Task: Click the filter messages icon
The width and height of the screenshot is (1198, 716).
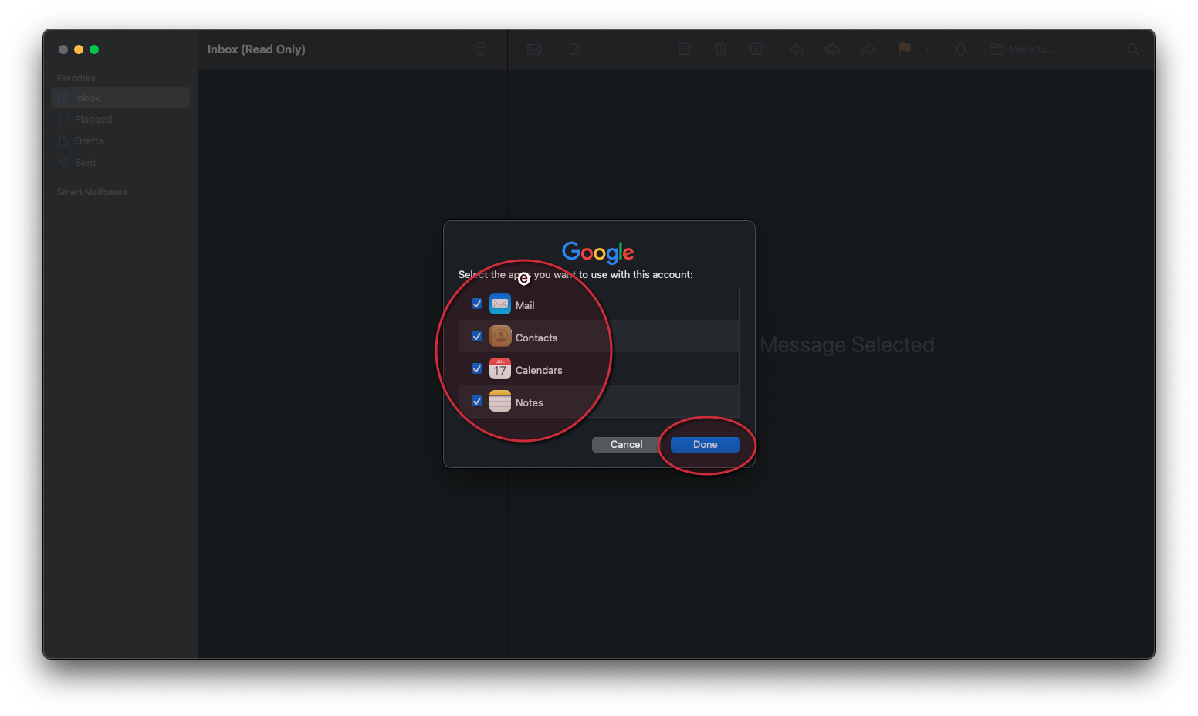Action: click(x=480, y=49)
